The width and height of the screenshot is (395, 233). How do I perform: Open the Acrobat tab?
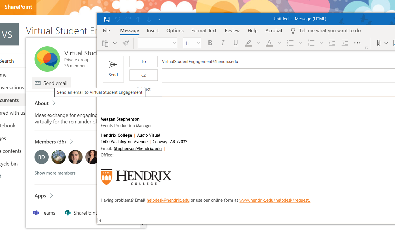click(274, 31)
